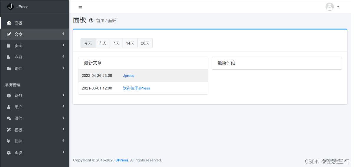The image size is (354, 167).
Task: Expand the 页面 menu chevron
Action: [63, 45]
